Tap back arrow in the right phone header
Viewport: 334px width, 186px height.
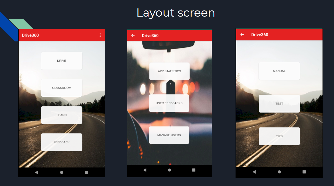click(242, 34)
